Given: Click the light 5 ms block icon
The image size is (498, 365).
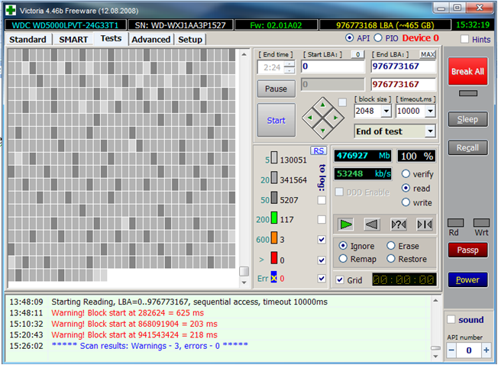Looking at the screenshot, I should click(x=273, y=157).
